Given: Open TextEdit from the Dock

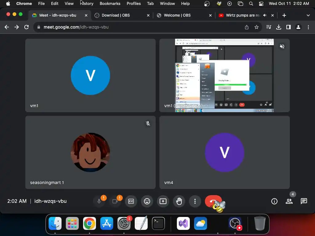Looking at the screenshot, I should pos(141,223).
